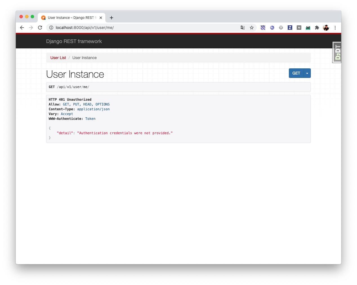Screen dimensions: 357x285
Task: Click the User Instance breadcrumb text
Action: (x=84, y=58)
